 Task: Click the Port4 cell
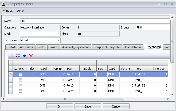[73, 91]
